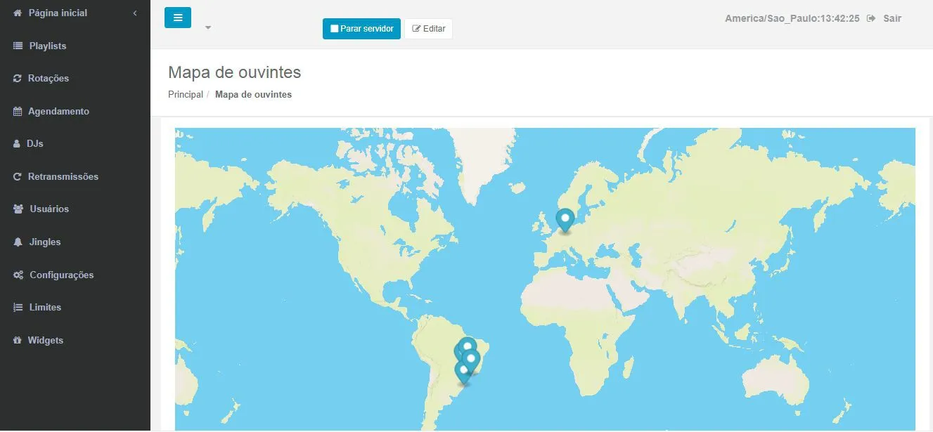Click the Editar button
The height and width of the screenshot is (432, 933).
click(x=428, y=29)
